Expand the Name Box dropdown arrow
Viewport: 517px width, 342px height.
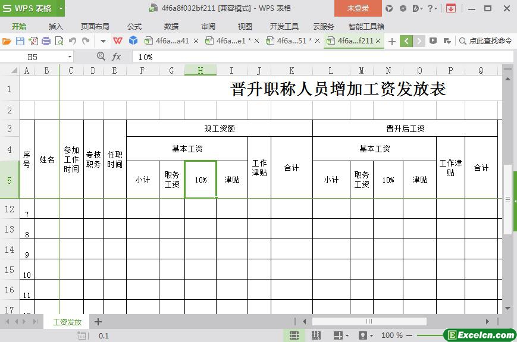point(70,57)
